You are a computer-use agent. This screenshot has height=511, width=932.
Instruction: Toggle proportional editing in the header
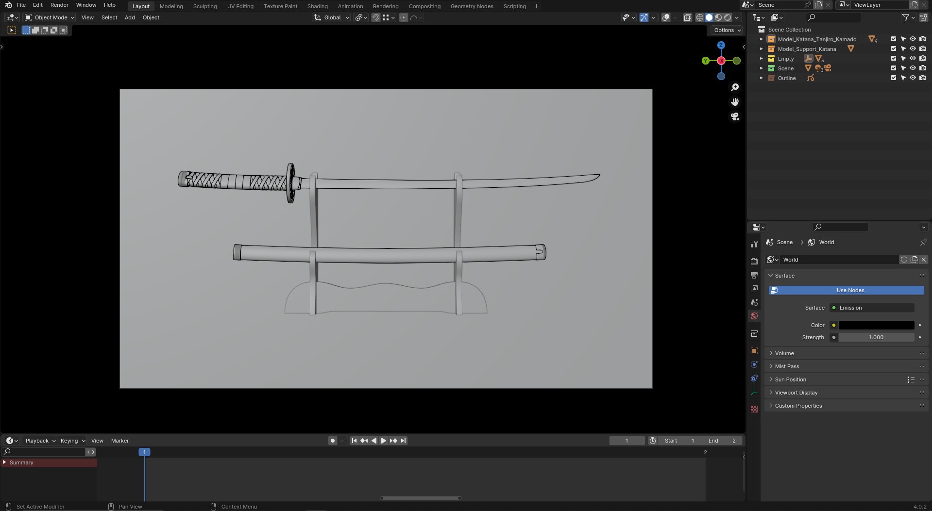point(404,17)
